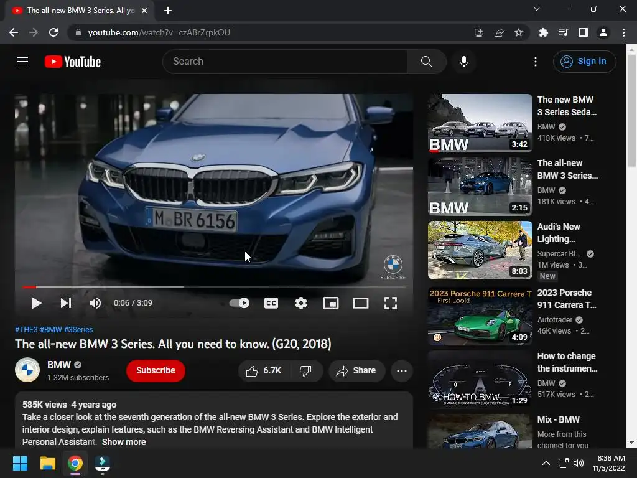Open Chrome three-dot menu
Screen dimensions: 637x478
(x=623, y=32)
